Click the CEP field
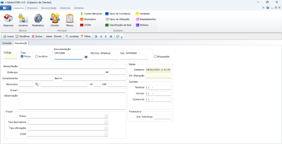This screenshot has height=144, width=282. click(x=117, y=85)
